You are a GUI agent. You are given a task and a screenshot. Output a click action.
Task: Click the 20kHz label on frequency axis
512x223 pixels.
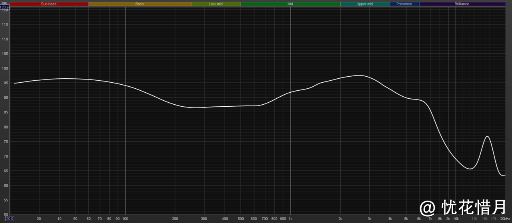point(506,219)
